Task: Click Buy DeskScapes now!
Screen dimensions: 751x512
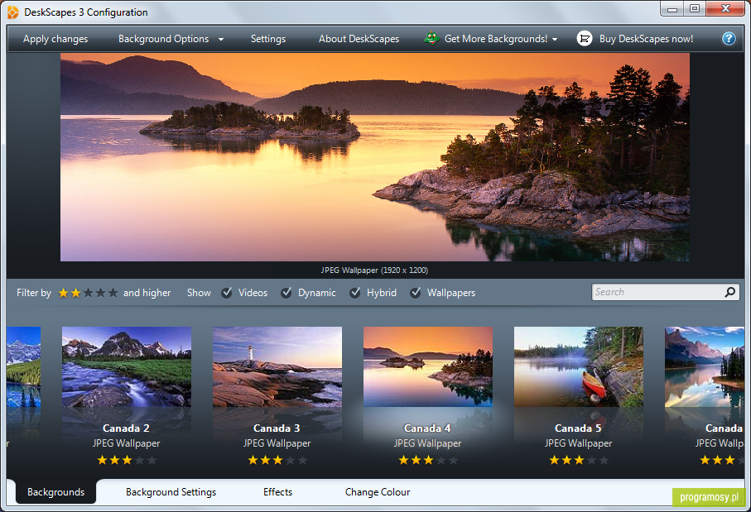Action: [646, 39]
